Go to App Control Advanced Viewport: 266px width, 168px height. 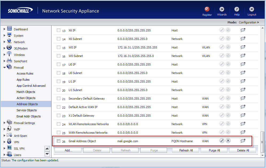point(31,86)
